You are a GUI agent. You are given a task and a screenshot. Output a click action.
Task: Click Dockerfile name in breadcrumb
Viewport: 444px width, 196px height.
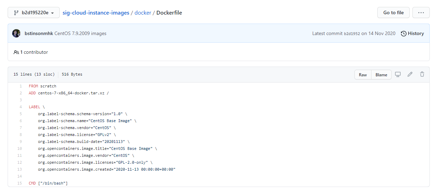tap(169, 12)
